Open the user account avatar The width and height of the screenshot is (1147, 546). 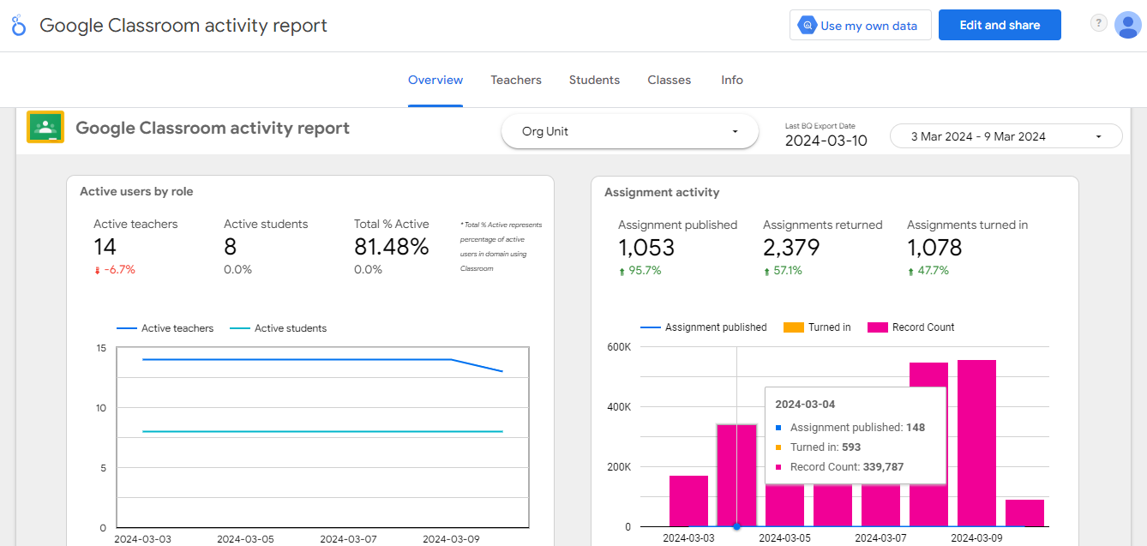(x=1126, y=25)
